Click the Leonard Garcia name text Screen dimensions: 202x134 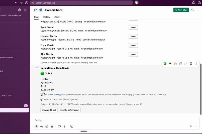(x=49, y=36)
